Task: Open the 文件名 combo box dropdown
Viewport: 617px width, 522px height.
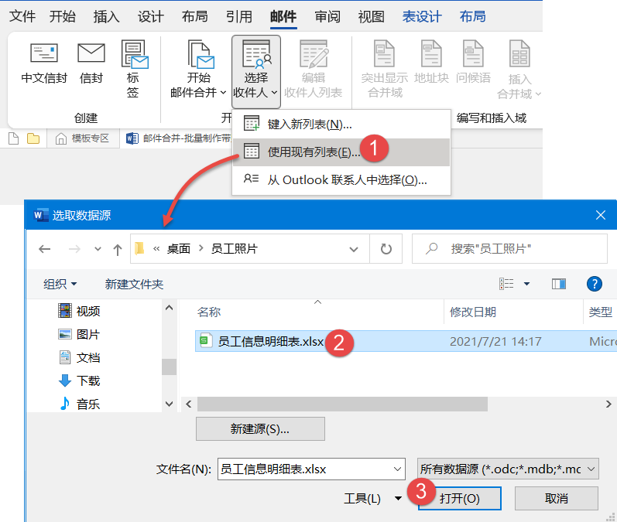Action: click(x=397, y=469)
